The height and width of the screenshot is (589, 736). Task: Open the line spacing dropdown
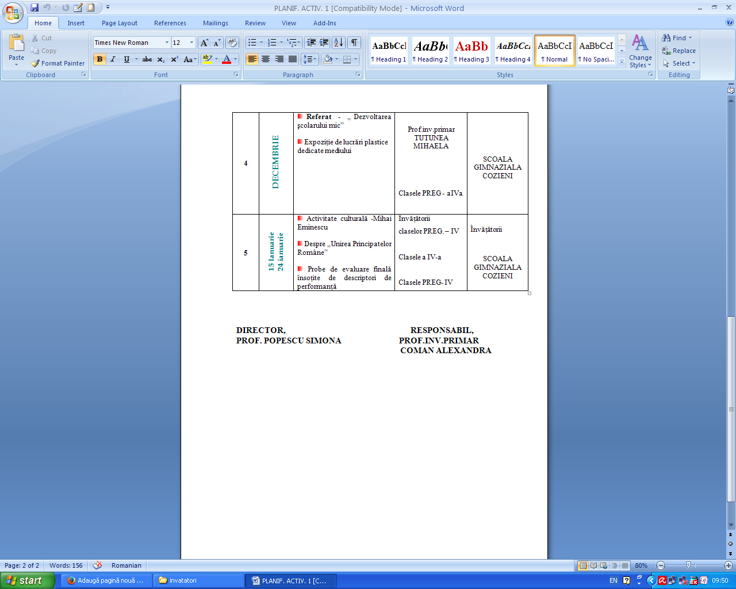310,59
